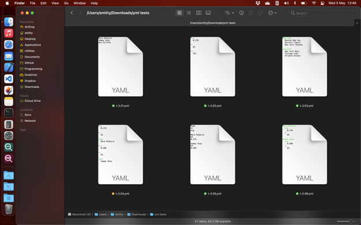The height and width of the screenshot is (225, 361).
Task: Switch to icon view in toolbar
Action: [179, 13]
